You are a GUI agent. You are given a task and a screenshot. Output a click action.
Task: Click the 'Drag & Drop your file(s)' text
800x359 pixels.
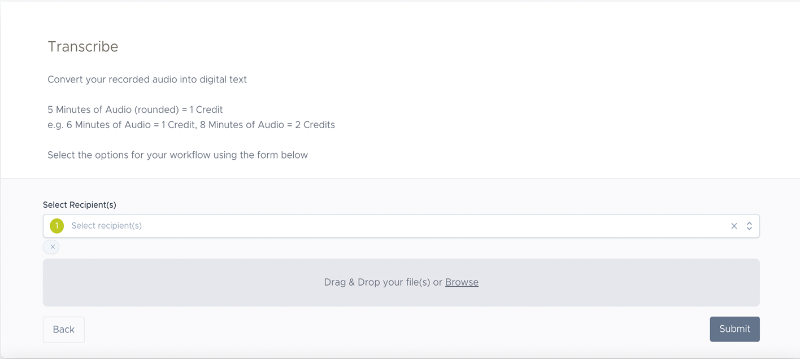pos(377,282)
